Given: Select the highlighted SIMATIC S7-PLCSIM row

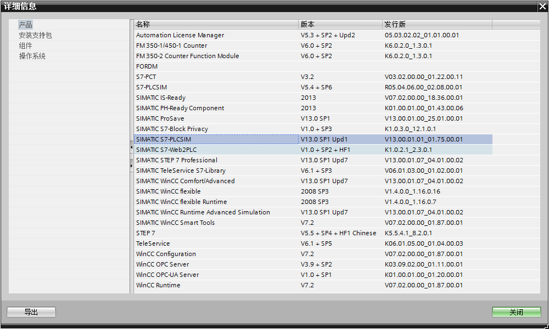Looking at the screenshot, I should (313, 139).
